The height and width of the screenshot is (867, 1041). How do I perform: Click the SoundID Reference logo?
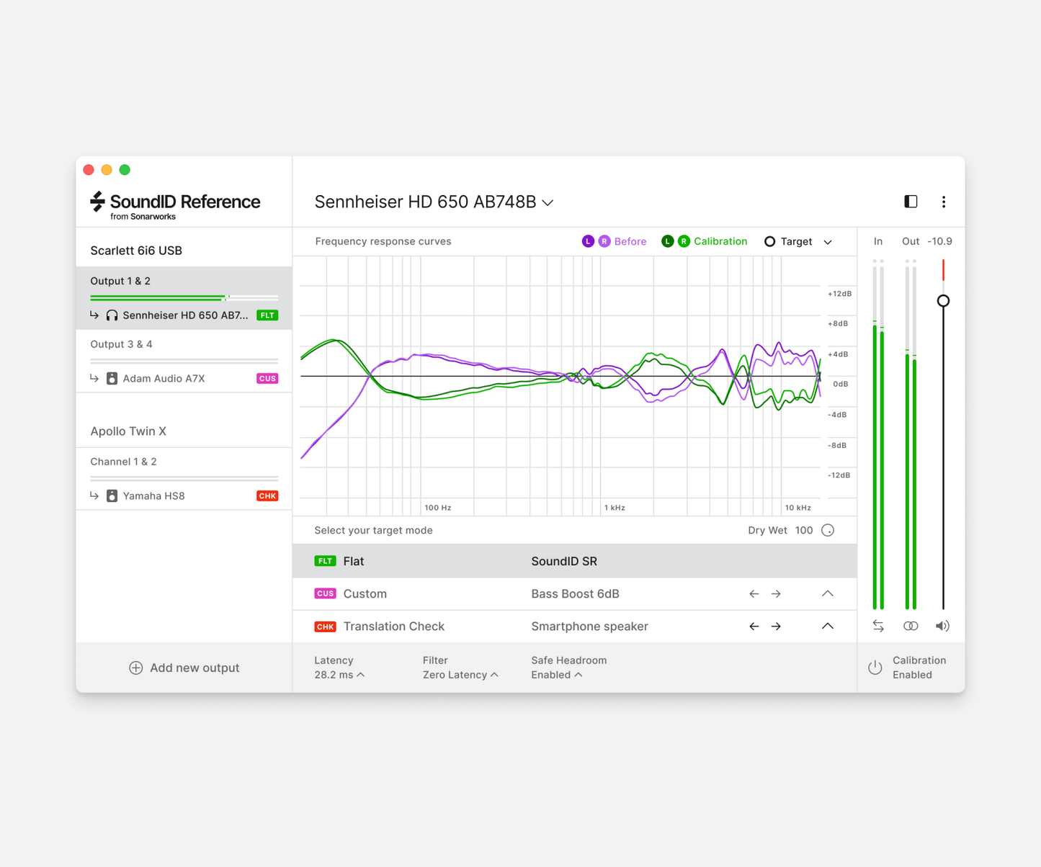click(x=175, y=205)
